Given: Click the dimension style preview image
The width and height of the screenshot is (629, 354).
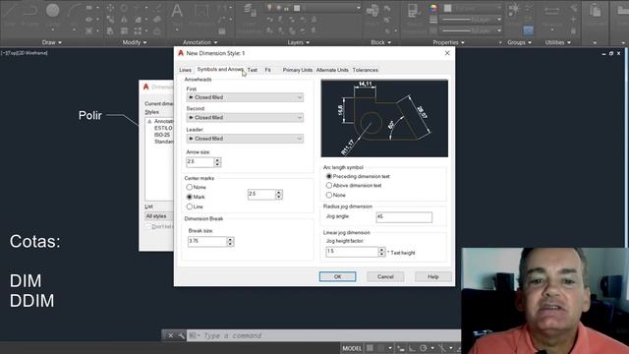Looking at the screenshot, I should coord(384,118).
